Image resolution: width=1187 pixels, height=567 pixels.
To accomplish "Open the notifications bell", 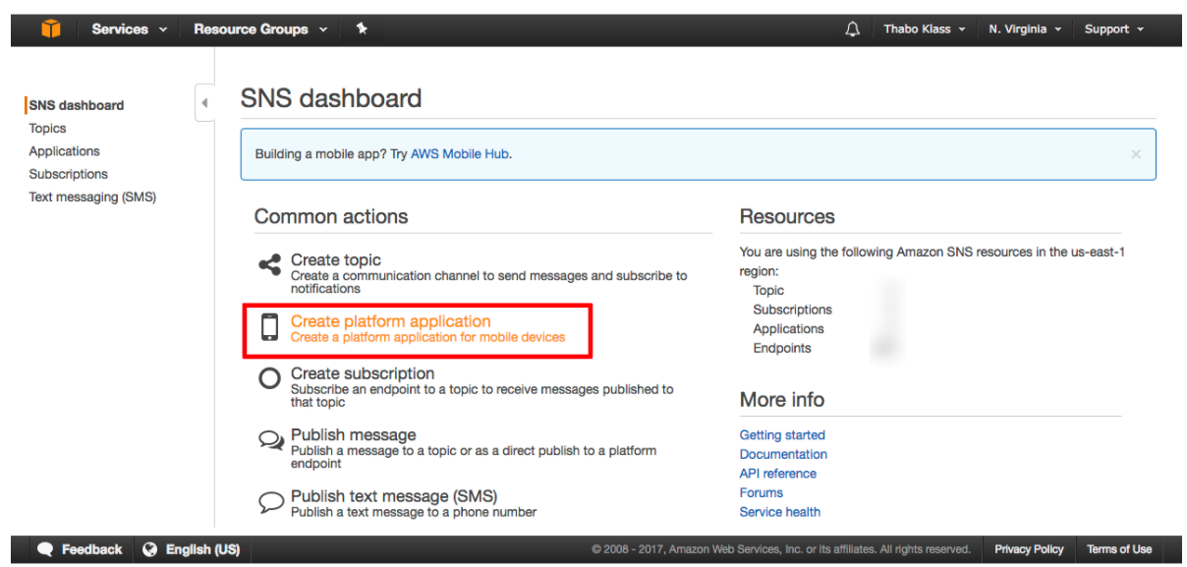I will (852, 29).
